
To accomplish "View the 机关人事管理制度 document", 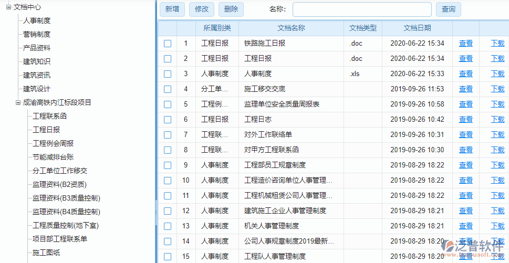I will 466,226.
